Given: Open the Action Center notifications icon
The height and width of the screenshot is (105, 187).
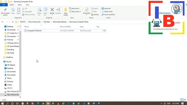Looking at the screenshot, I should (x=182, y=104).
